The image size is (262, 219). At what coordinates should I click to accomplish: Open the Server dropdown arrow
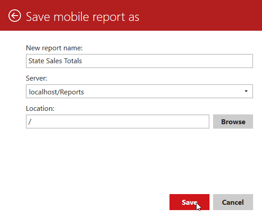(x=246, y=91)
